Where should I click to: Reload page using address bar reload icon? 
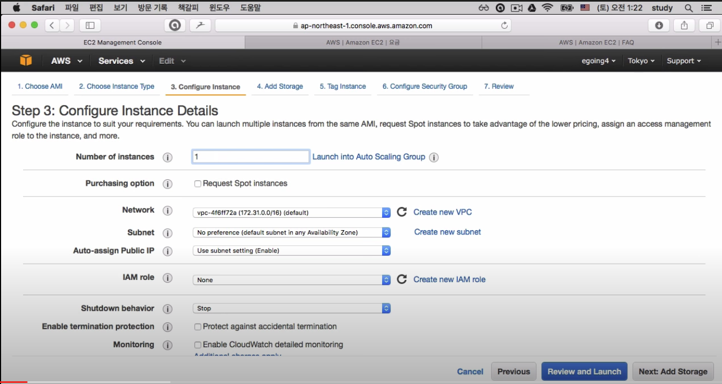504,25
